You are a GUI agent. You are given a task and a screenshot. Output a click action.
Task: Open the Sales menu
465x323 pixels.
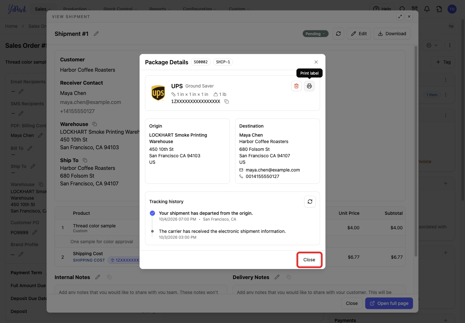[43, 9]
